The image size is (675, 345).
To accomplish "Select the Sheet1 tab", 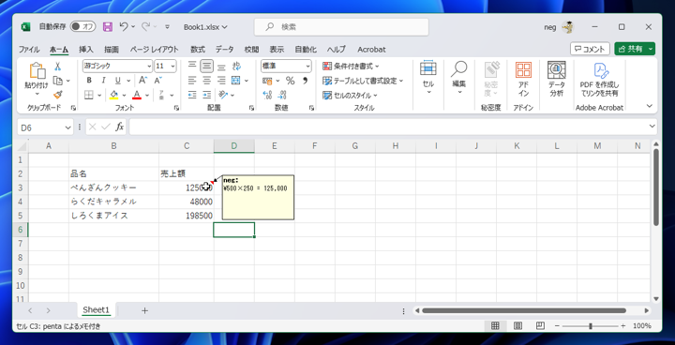I will (97, 310).
